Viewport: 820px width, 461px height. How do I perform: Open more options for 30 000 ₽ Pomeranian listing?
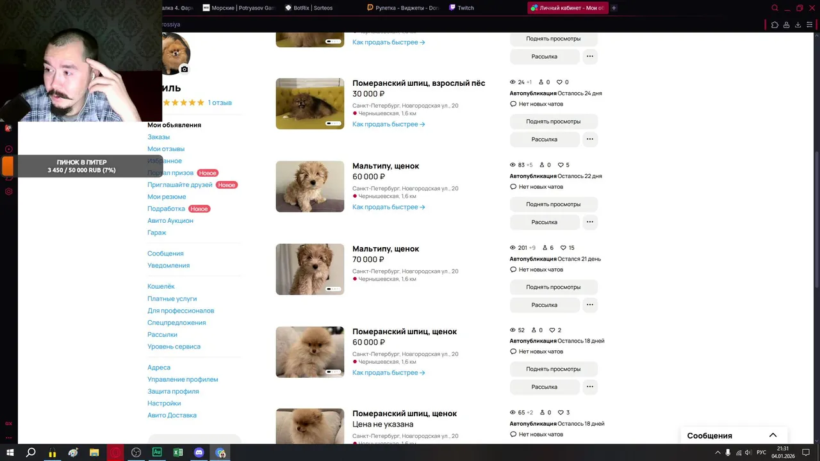click(x=590, y=139)
